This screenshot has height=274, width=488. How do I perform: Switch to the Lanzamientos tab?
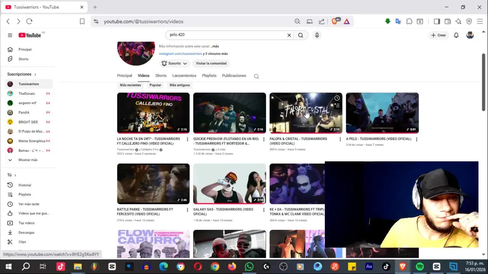[184, 75]
